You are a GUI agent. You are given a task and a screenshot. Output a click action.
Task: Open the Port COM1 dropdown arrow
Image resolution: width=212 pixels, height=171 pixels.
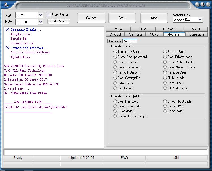41,15
